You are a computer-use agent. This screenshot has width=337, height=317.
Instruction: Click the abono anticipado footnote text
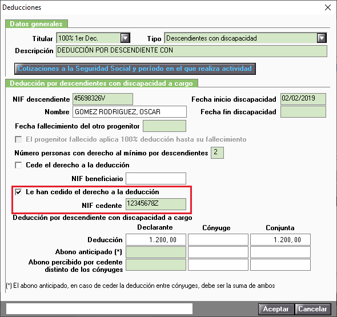pos(141,286)
